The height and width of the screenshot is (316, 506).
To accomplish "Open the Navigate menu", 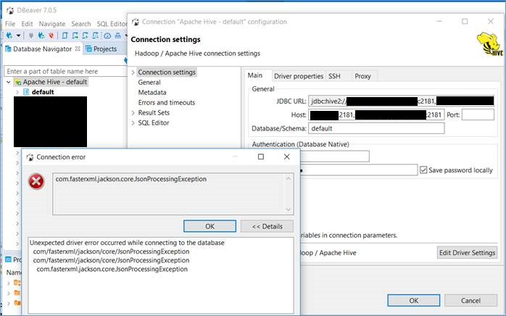I will 52,24.
